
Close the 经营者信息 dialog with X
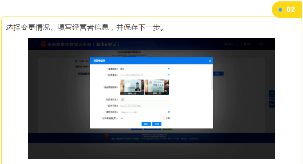(x=210, y=61)
